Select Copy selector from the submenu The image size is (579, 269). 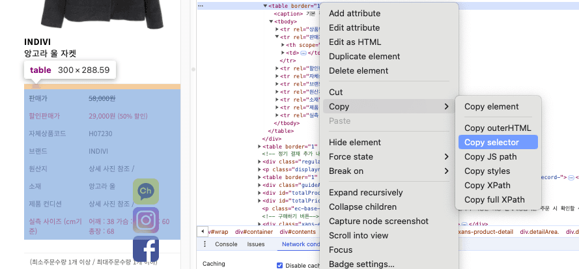pyautogui.click(x=492, y=142)
